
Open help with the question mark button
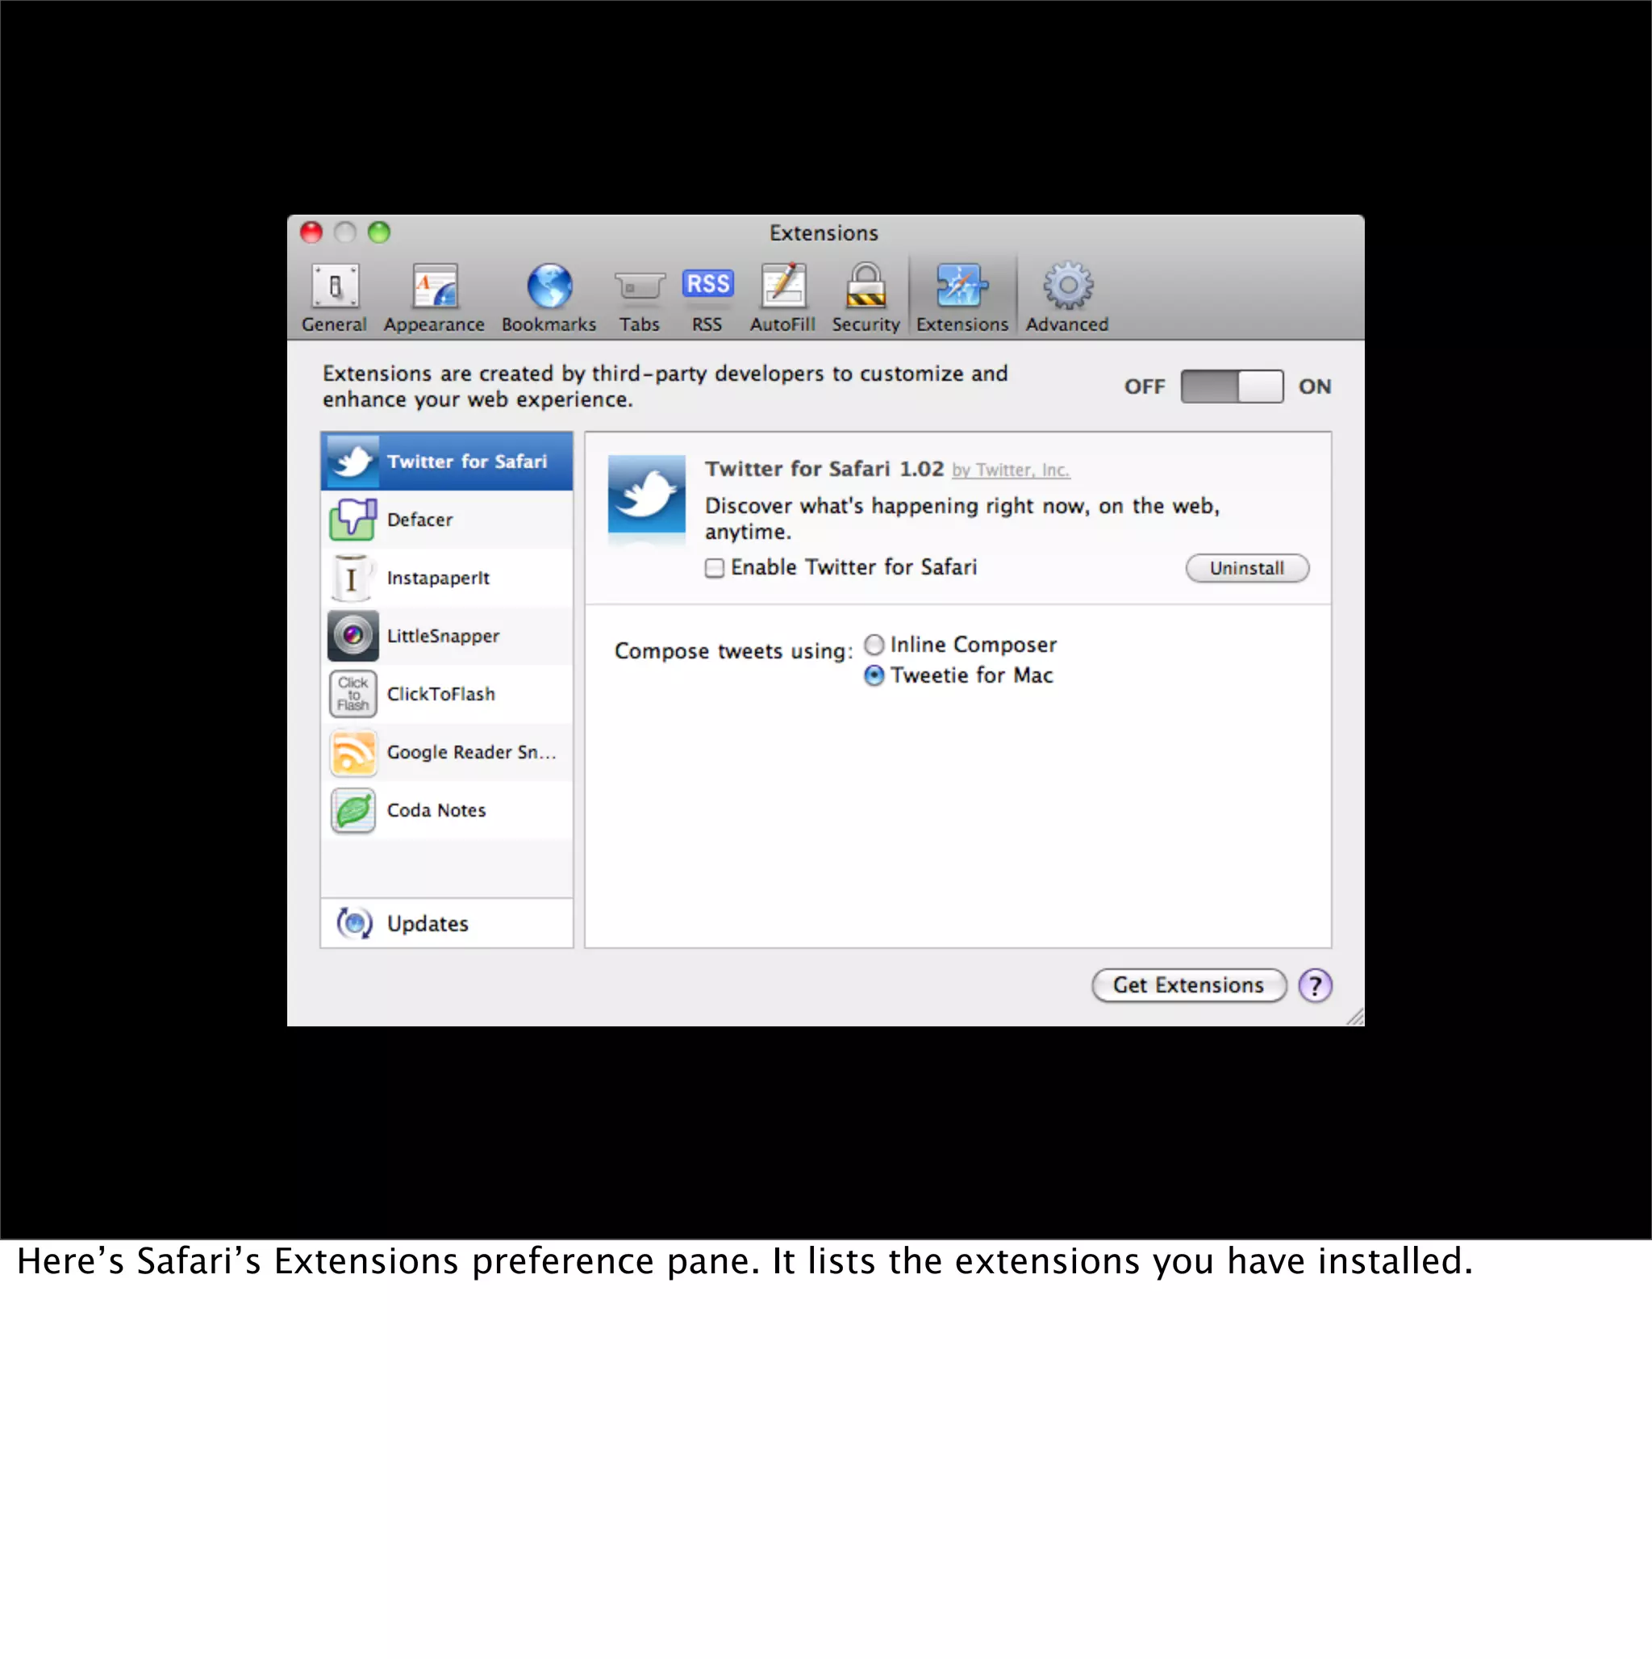[x=1315, y=986]
